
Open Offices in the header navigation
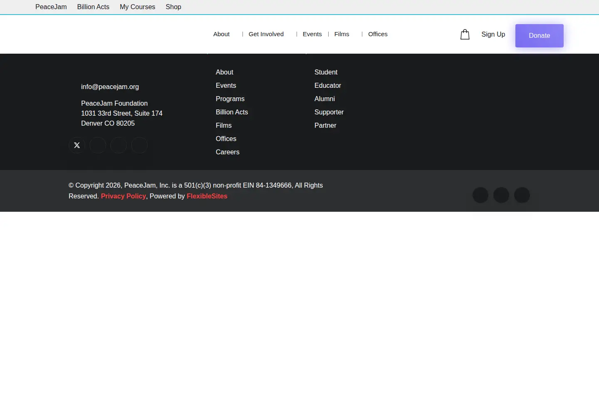tap(378, 34)
